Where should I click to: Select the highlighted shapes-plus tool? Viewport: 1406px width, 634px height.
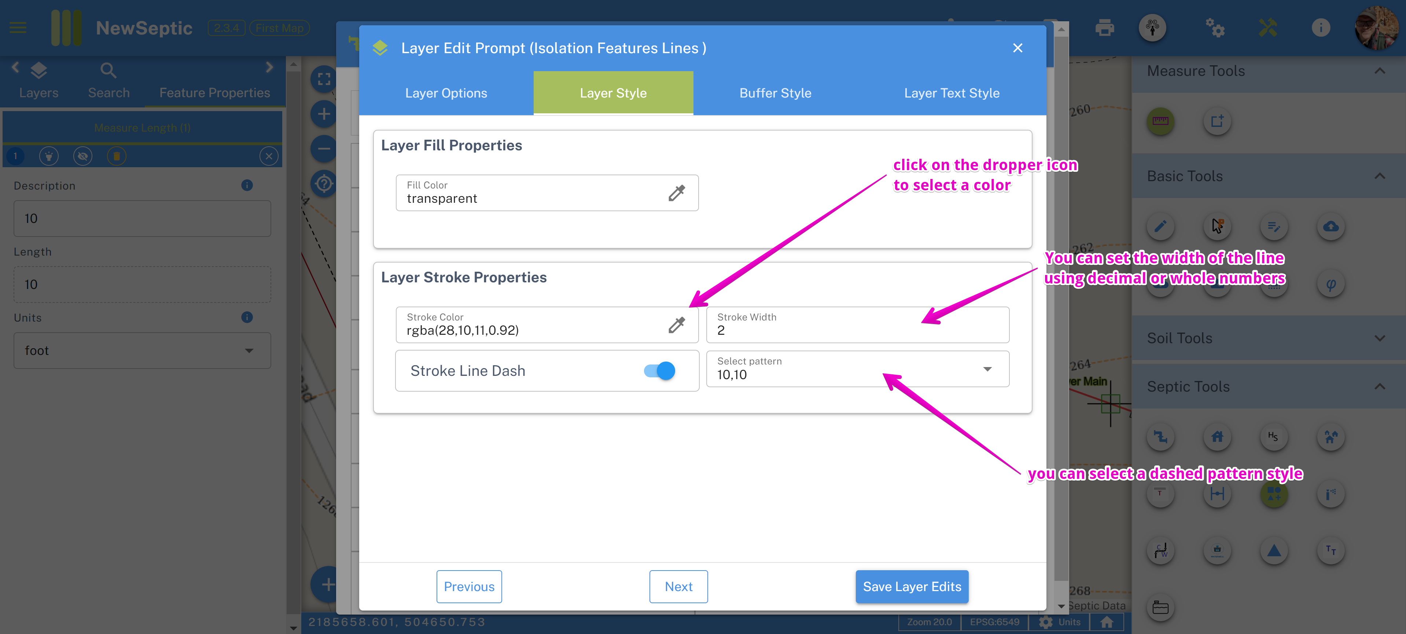1274,494
